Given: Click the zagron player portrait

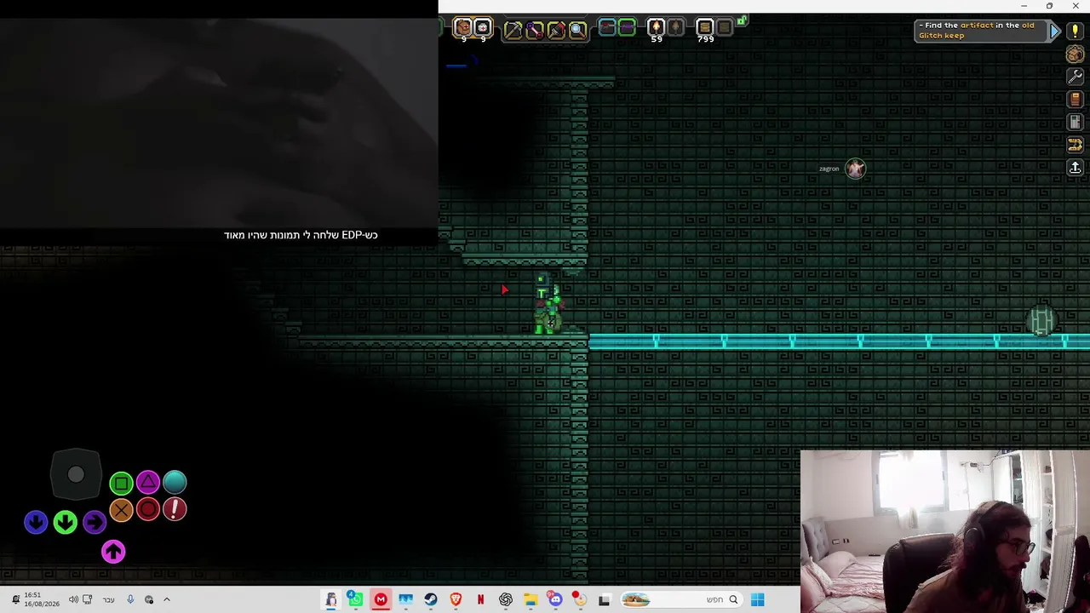Looking at the screenshot, I should coord(855,169).
